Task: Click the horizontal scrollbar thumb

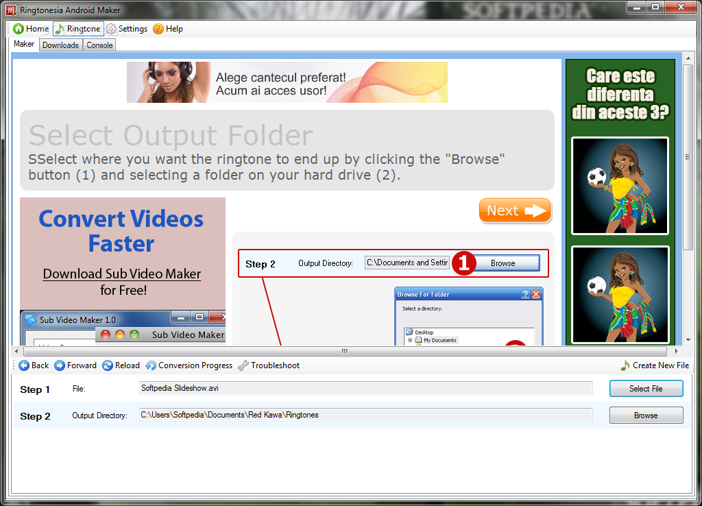Action: tap(345, 351)
